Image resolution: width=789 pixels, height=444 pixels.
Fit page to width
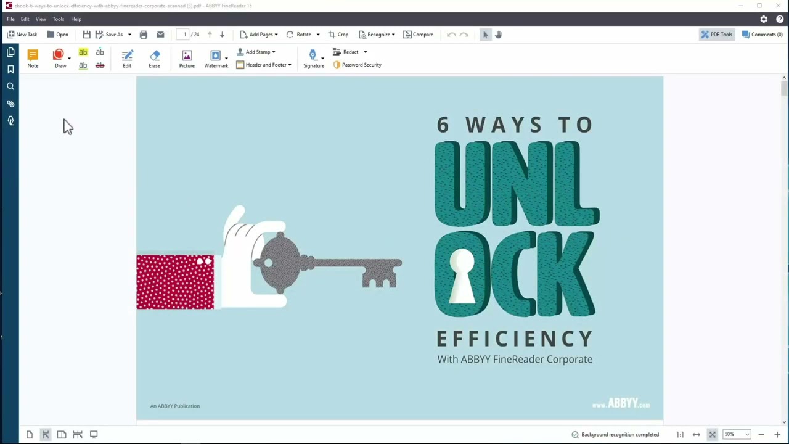pyautogui.click(x=696, y=435)
